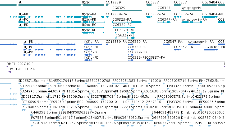Viewport: 225px width, 127px height.
Task: Select the CG13339-PA protein label
Action: pos(116,42)
